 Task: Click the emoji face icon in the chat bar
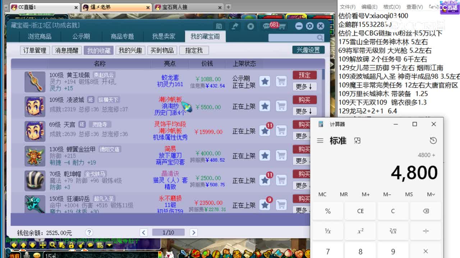coord(37,255)
